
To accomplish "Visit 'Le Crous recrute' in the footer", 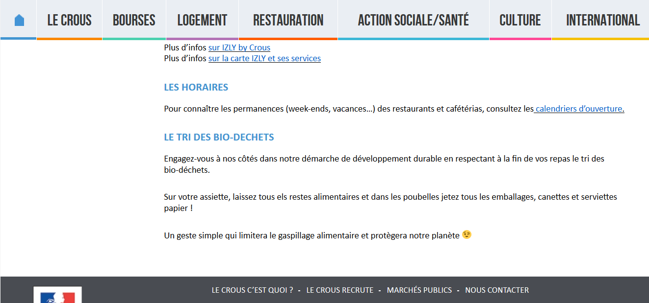I will tap(339, 290).
